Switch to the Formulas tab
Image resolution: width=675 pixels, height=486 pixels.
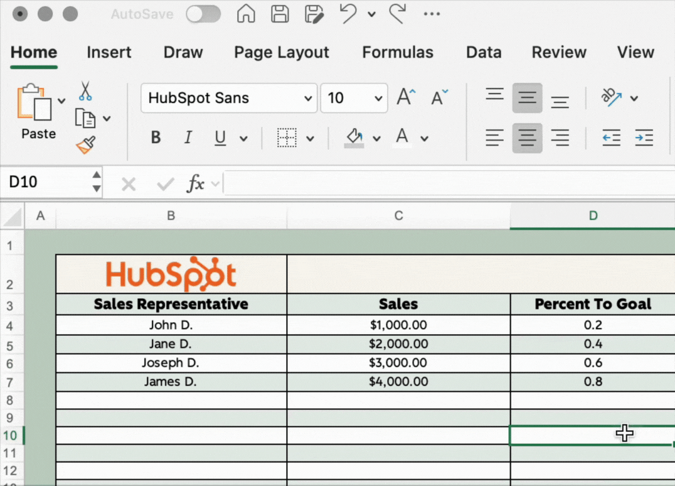398,53
